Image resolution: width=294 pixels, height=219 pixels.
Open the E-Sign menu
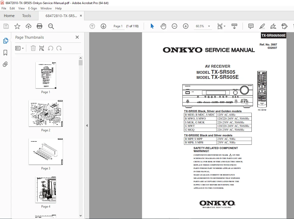coord(32,8)
